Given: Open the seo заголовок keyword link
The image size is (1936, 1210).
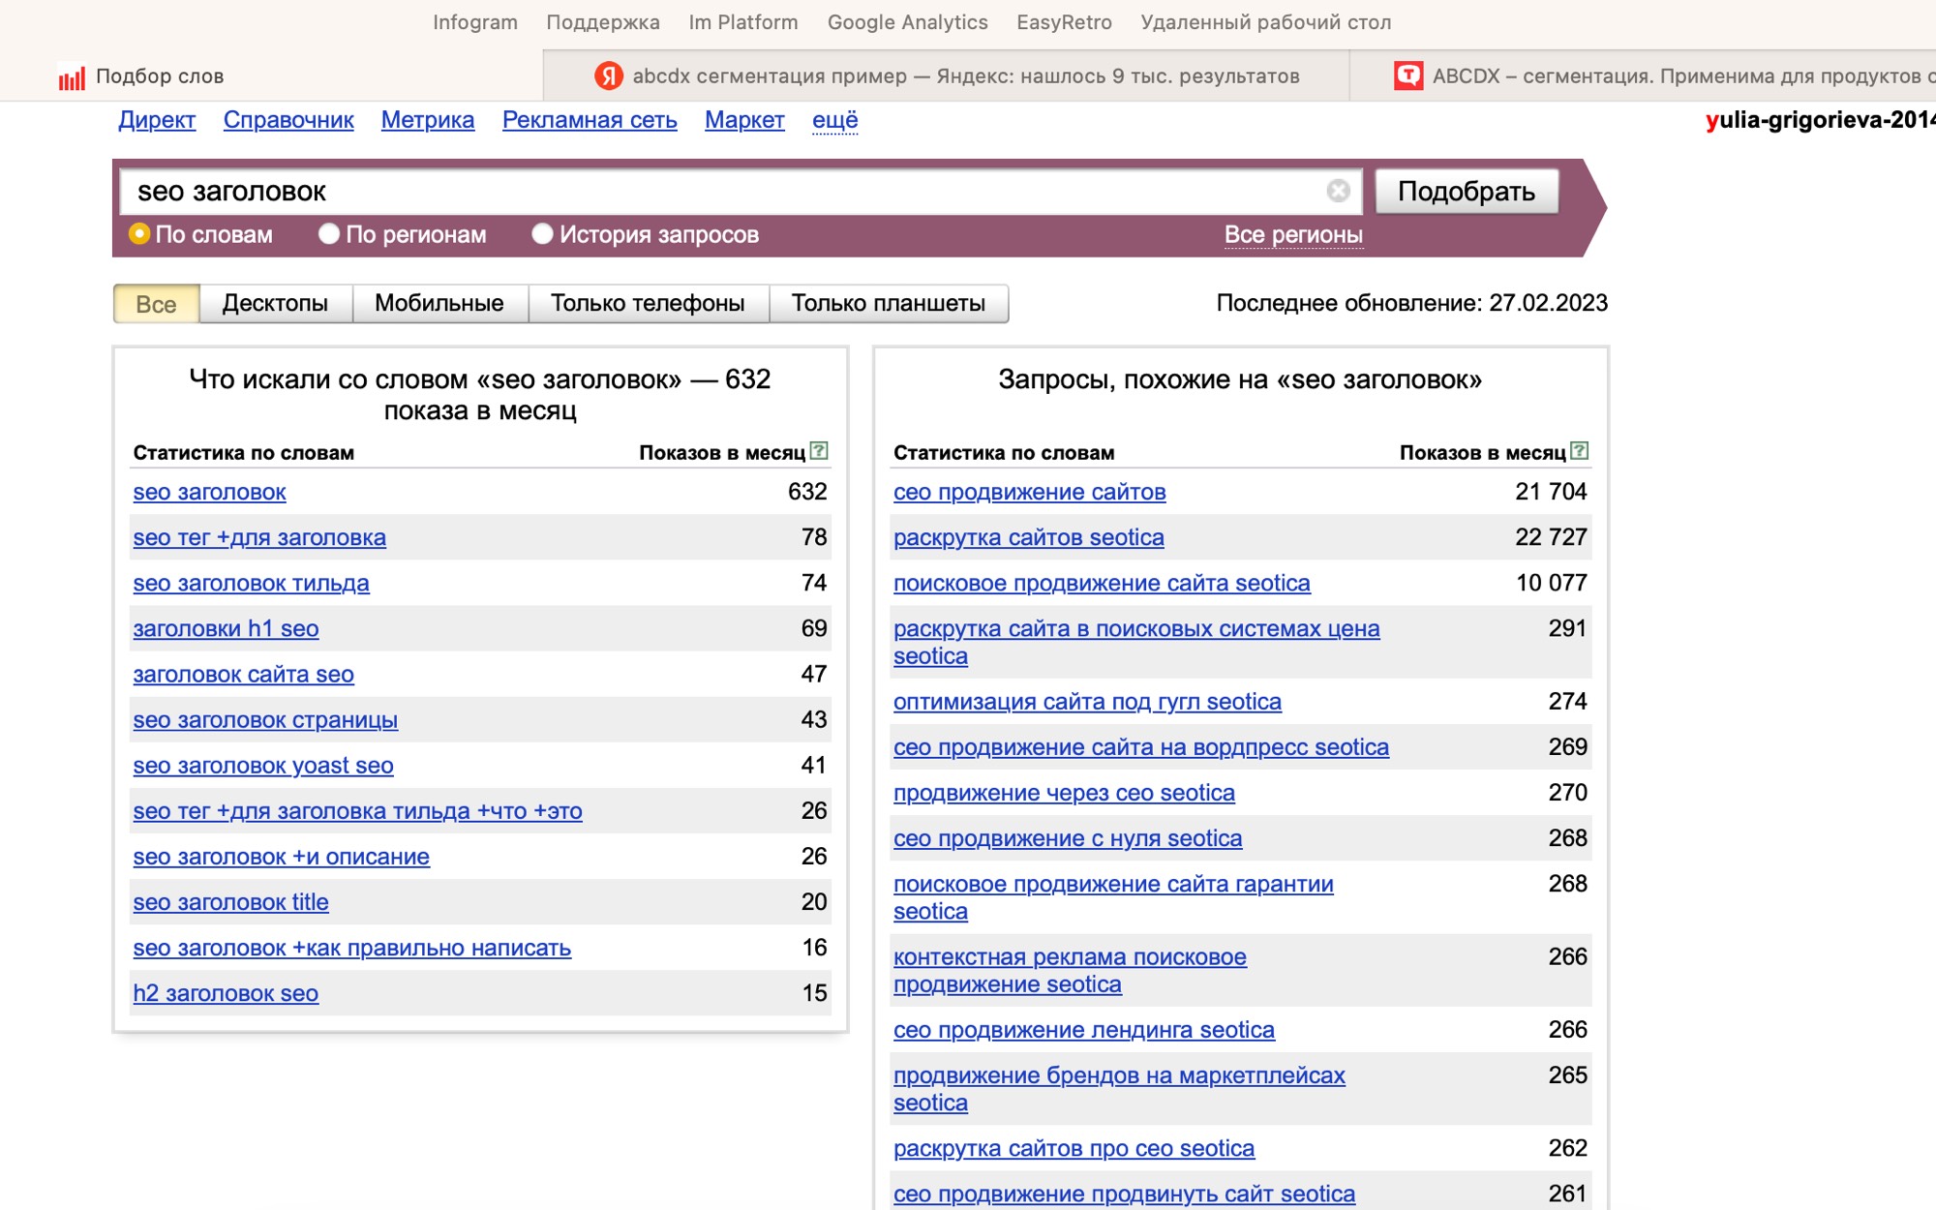Looking at the screenshot, I should [x=209, y=492].
